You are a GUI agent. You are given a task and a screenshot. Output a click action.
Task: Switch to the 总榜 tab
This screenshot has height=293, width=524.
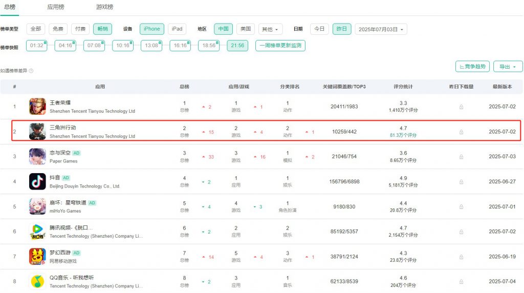(10, 7)
